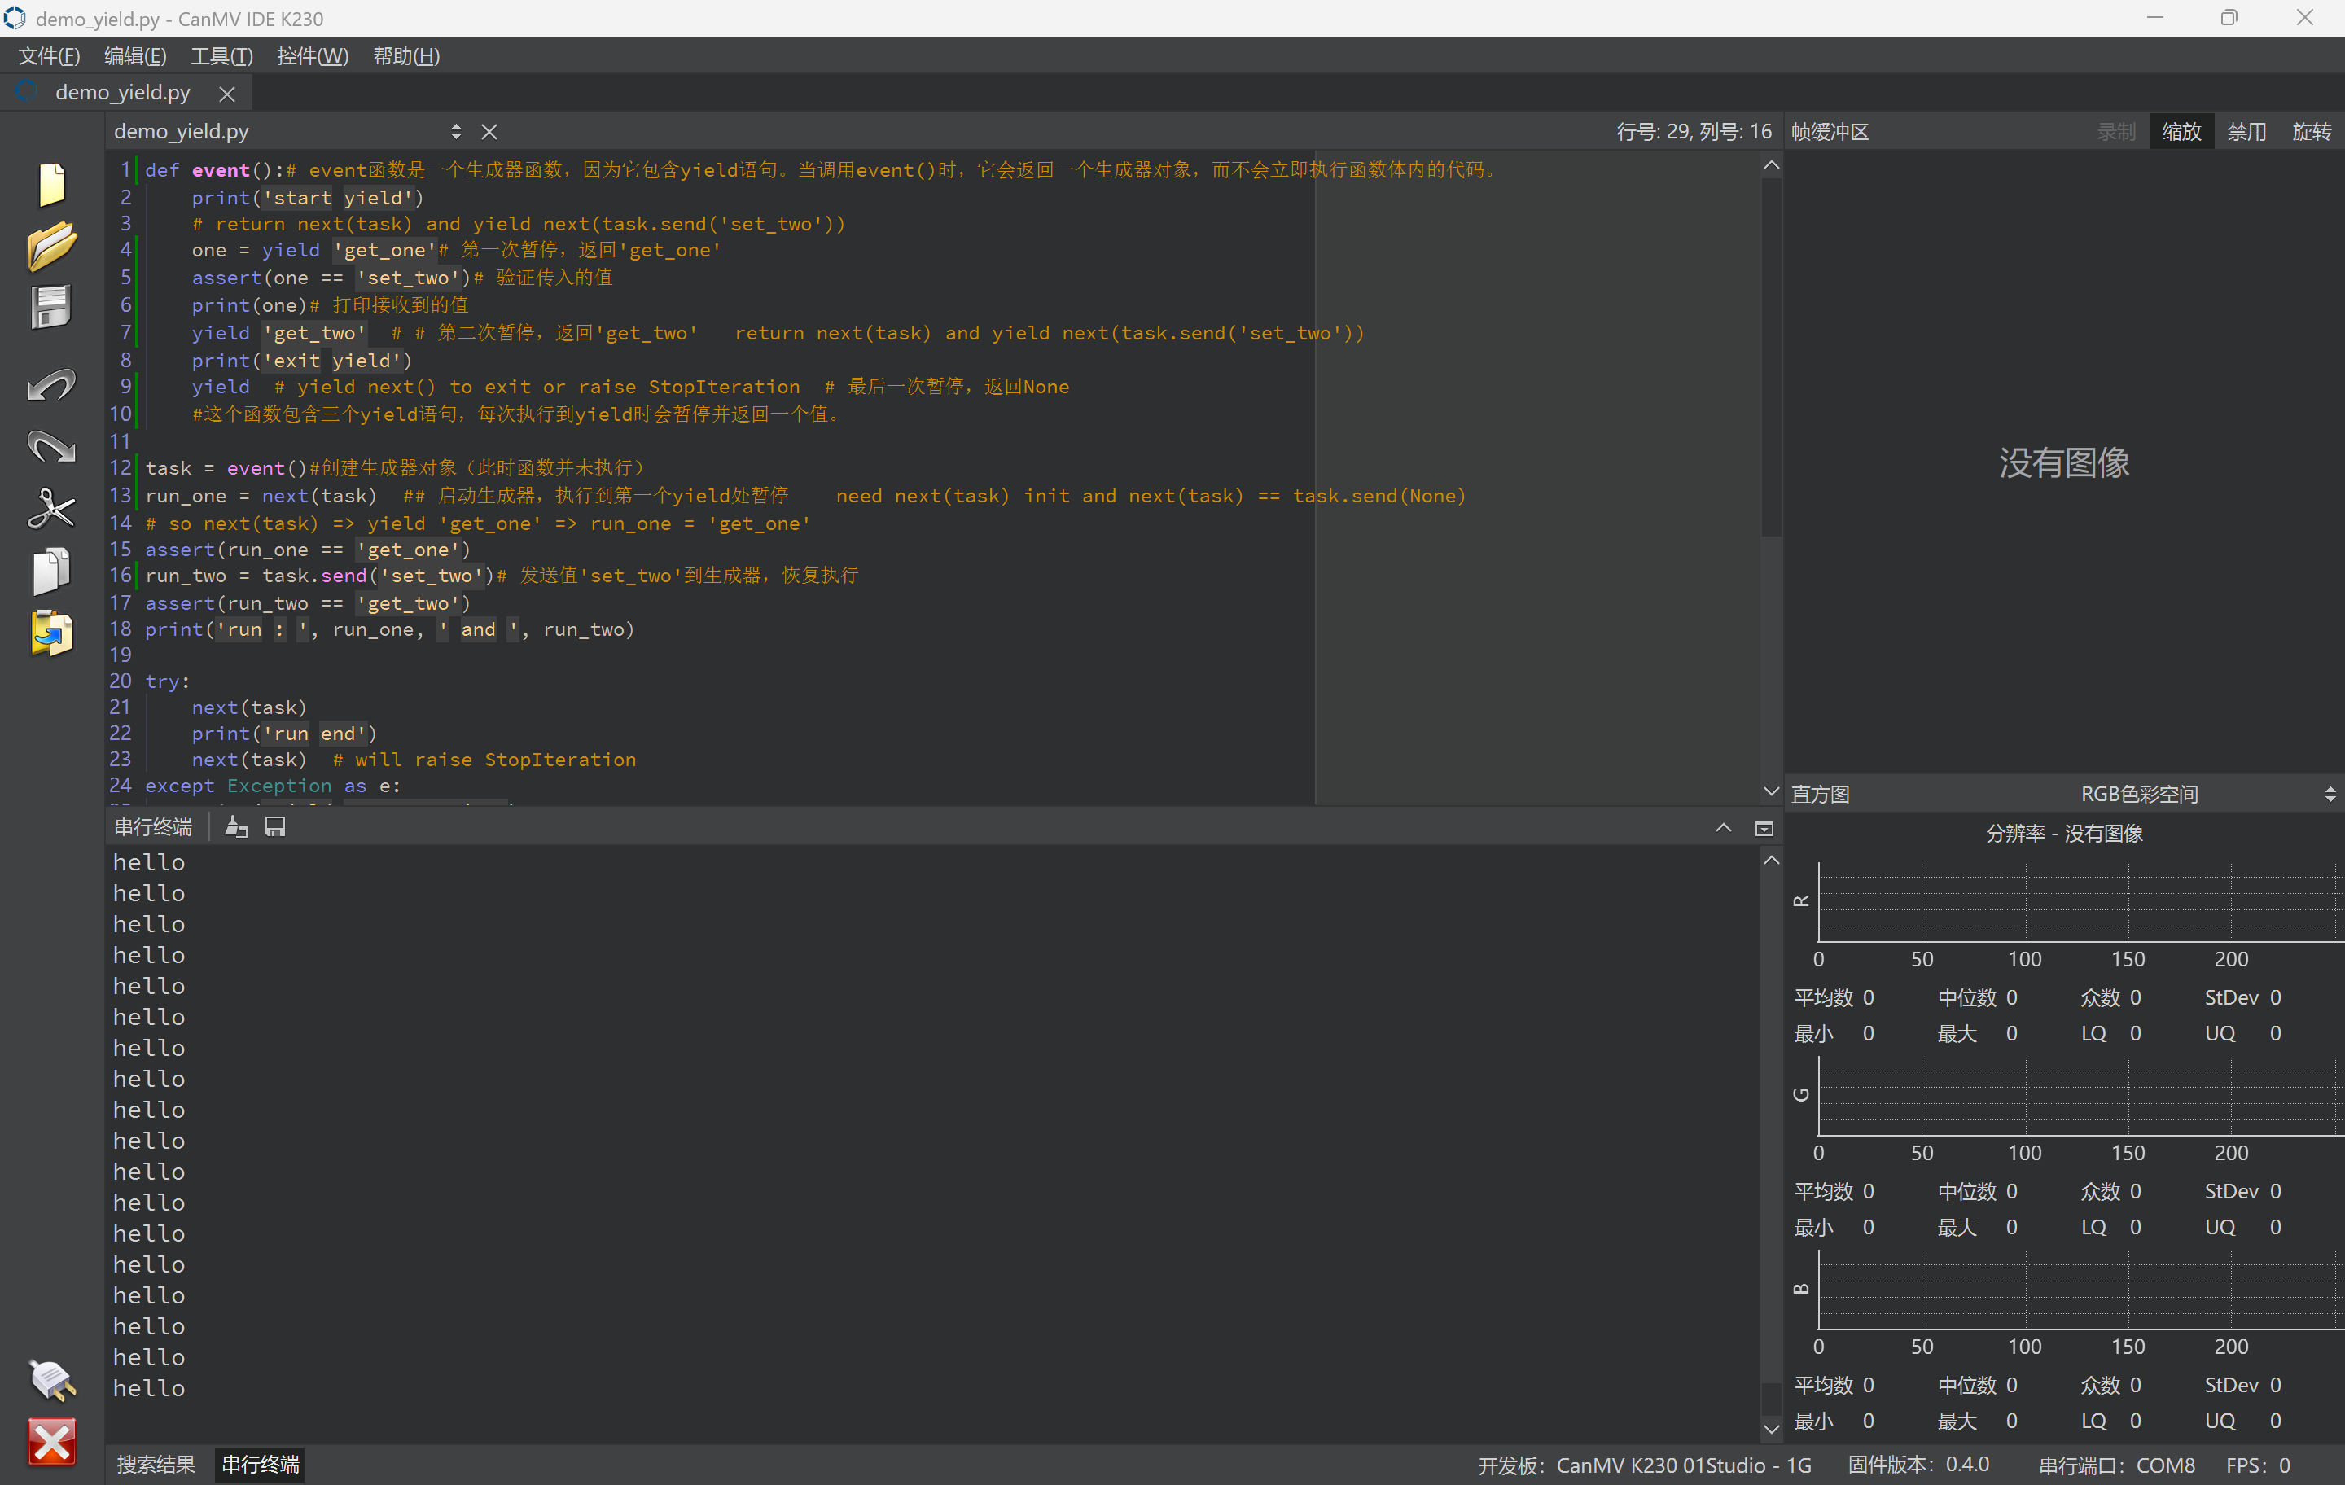This screenshot has width=2345, height=1485.
Task: Open the 帮助(H) menu
Action: click(406, 55)
